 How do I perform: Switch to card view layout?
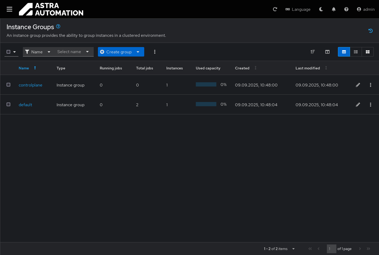(368, 52)
